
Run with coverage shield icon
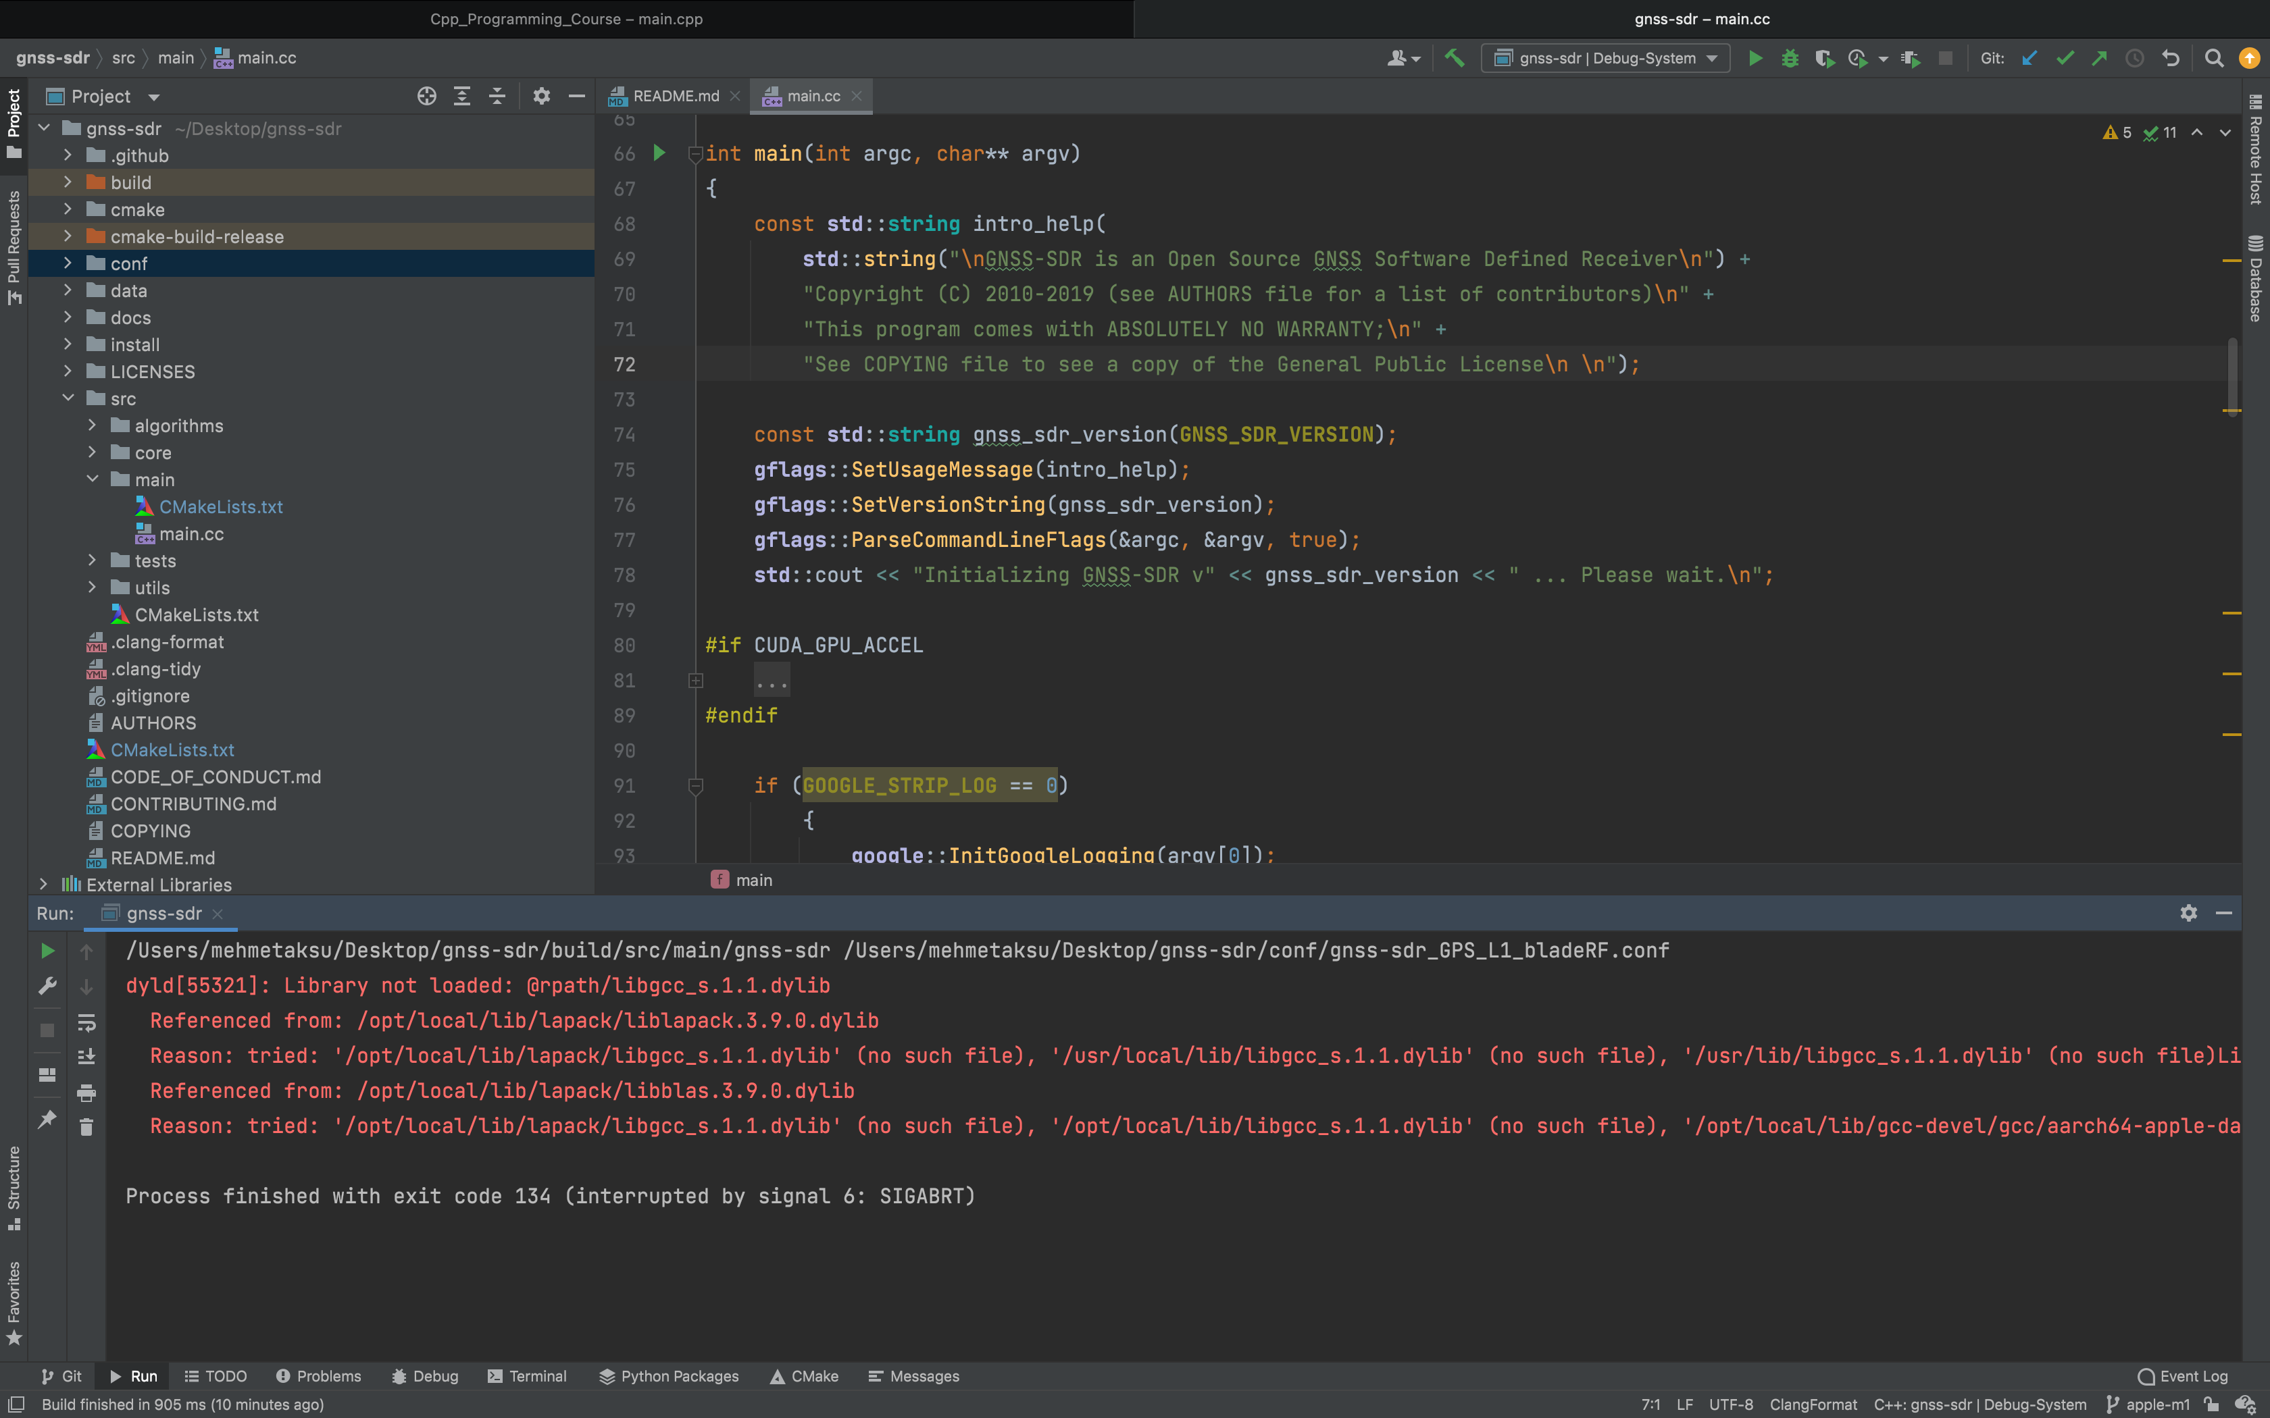(x=1823, y=58)
